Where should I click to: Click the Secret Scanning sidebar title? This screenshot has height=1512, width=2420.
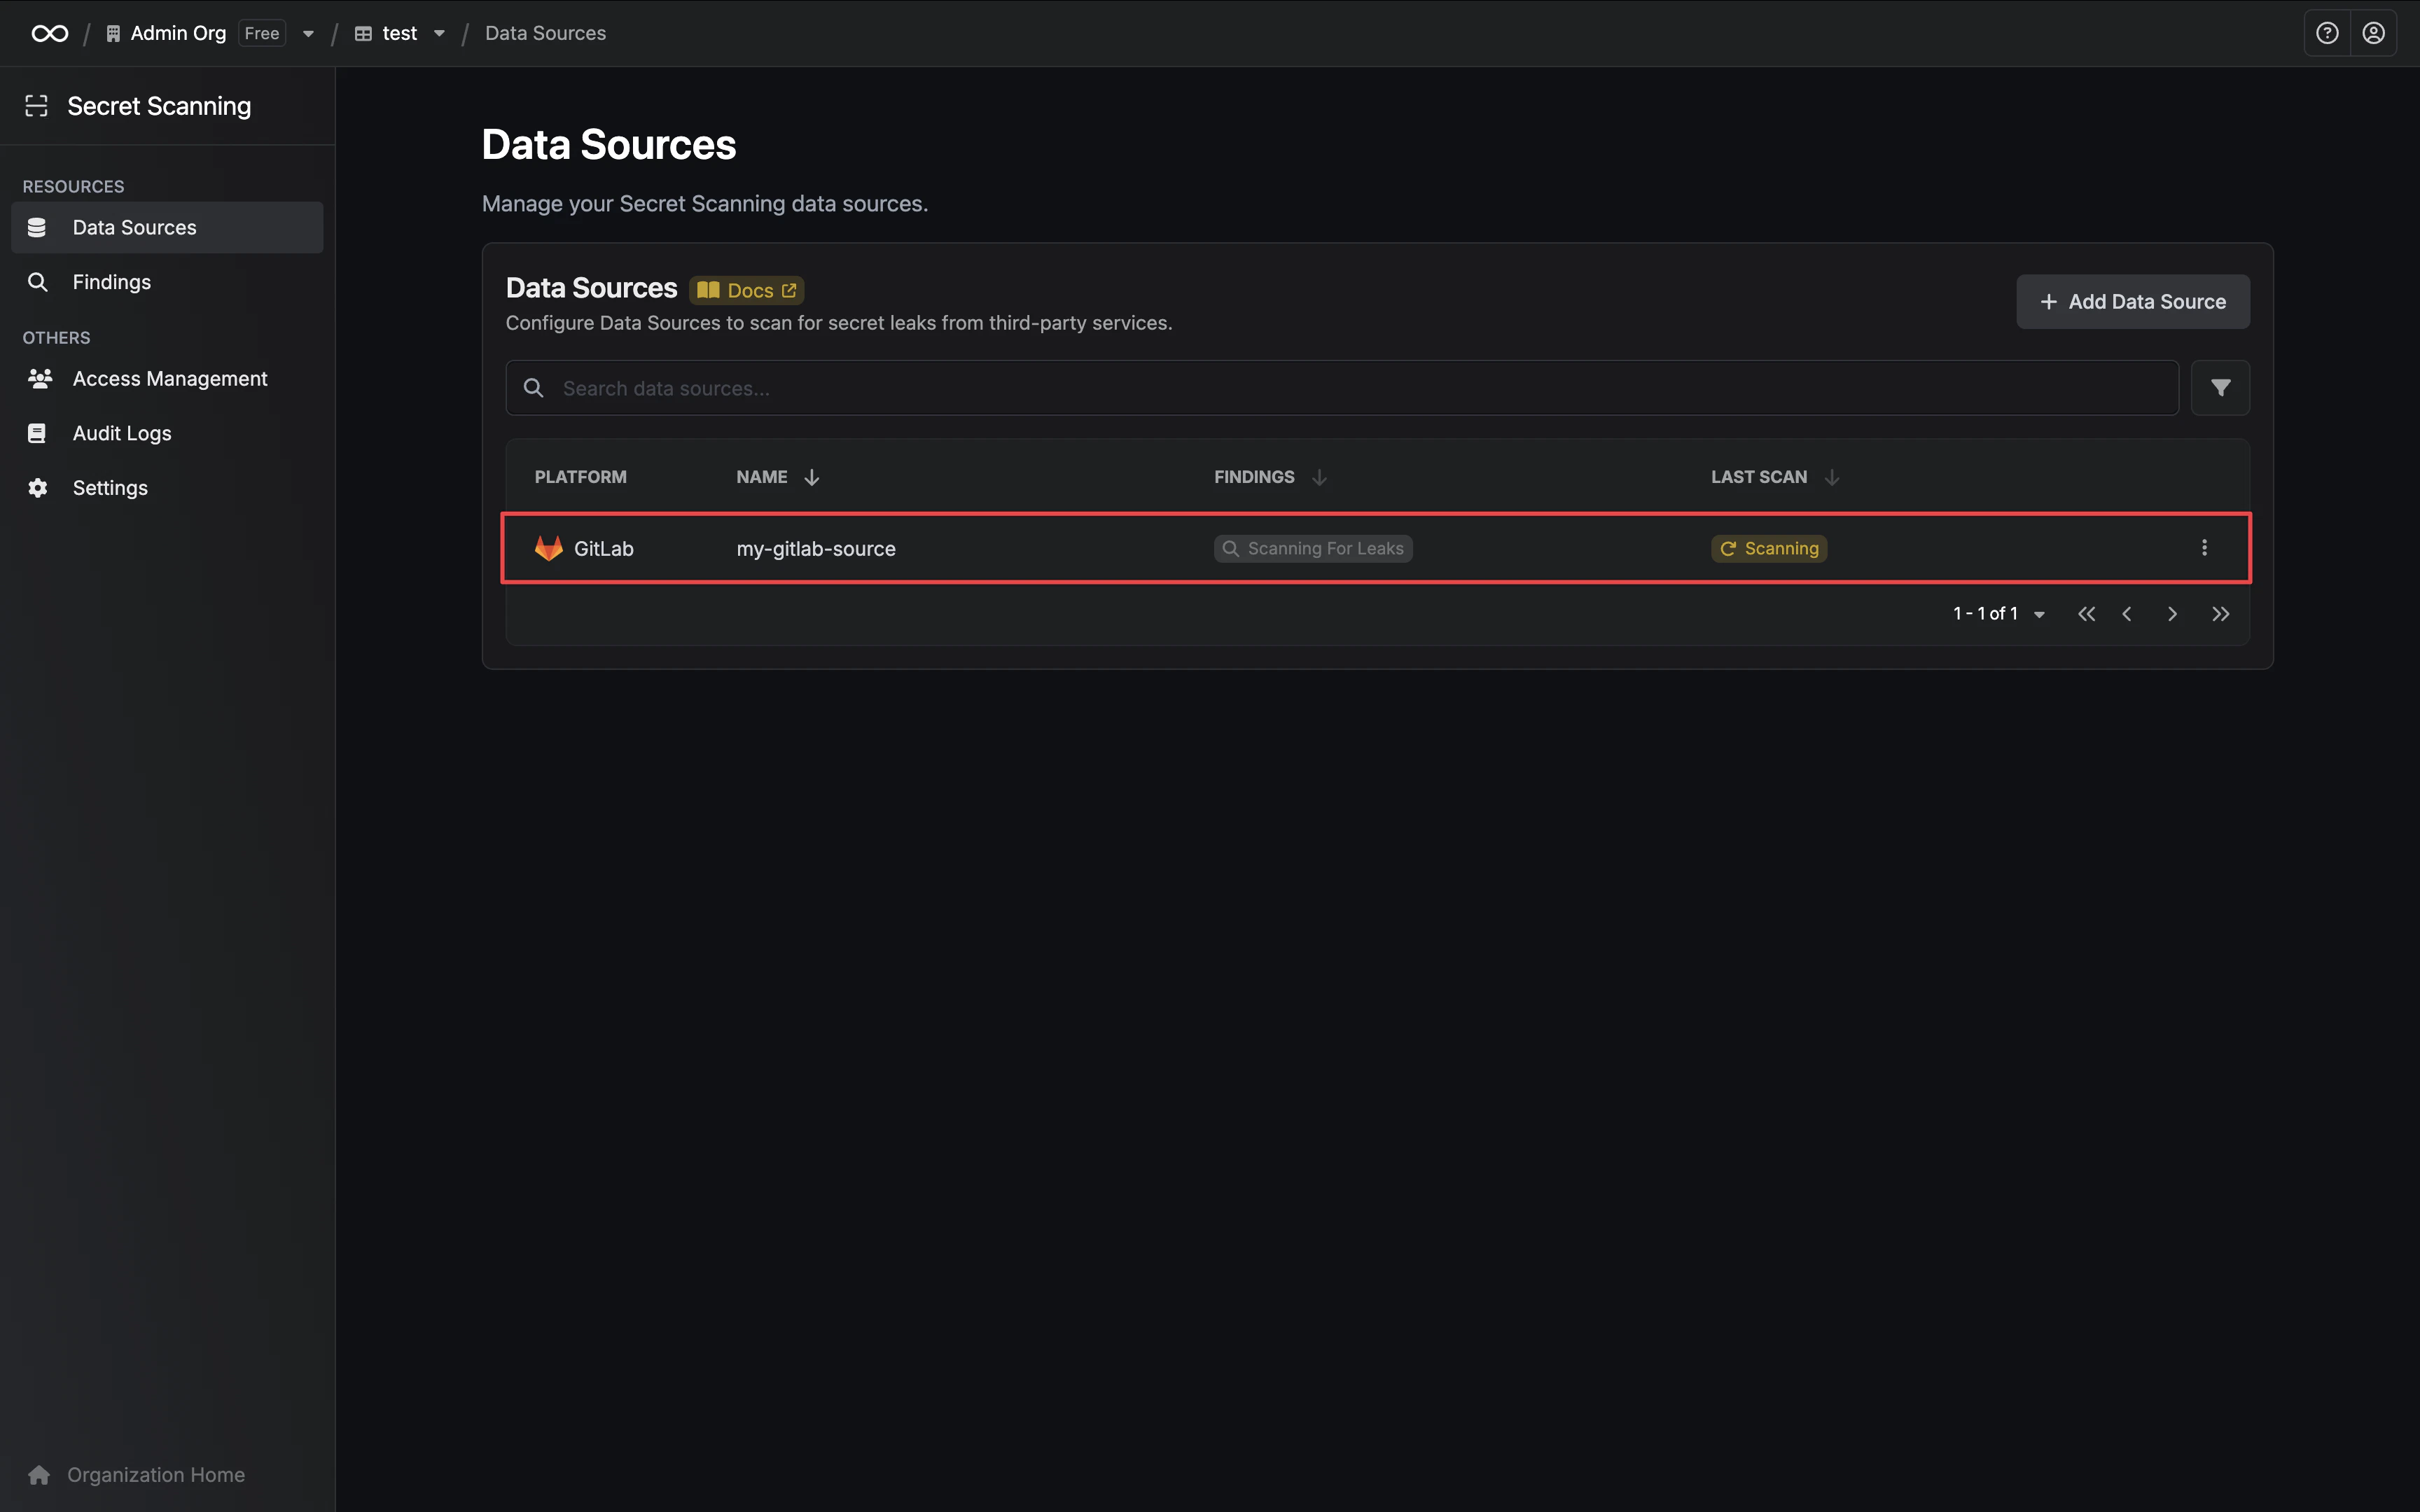pos(159,106)
